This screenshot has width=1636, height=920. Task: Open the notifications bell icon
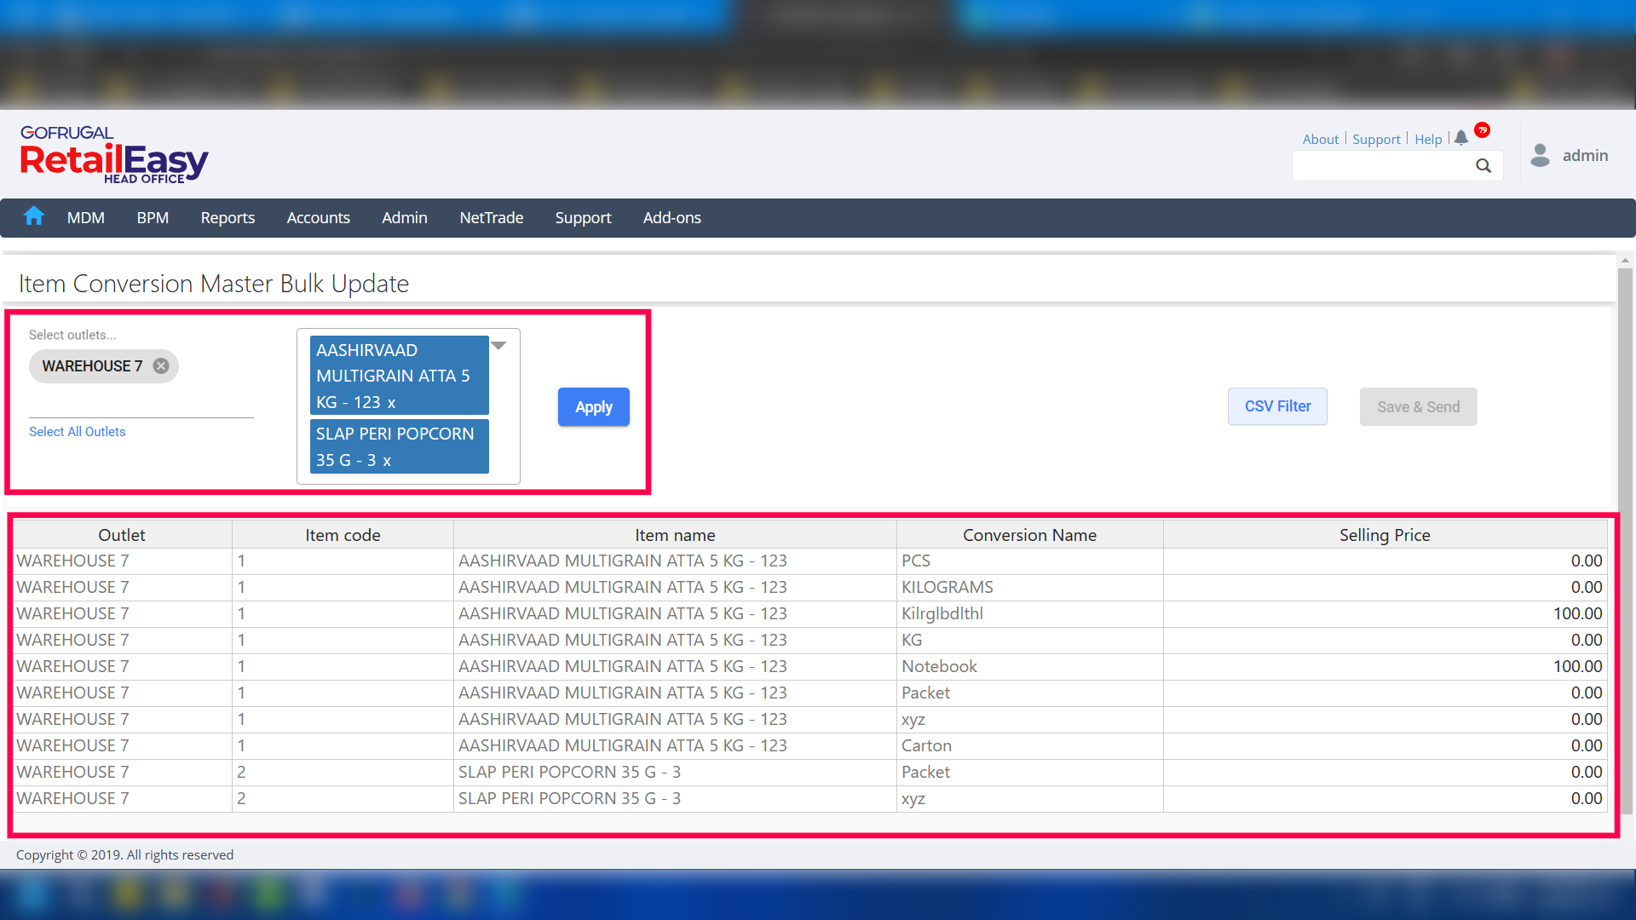(1461, 138)
